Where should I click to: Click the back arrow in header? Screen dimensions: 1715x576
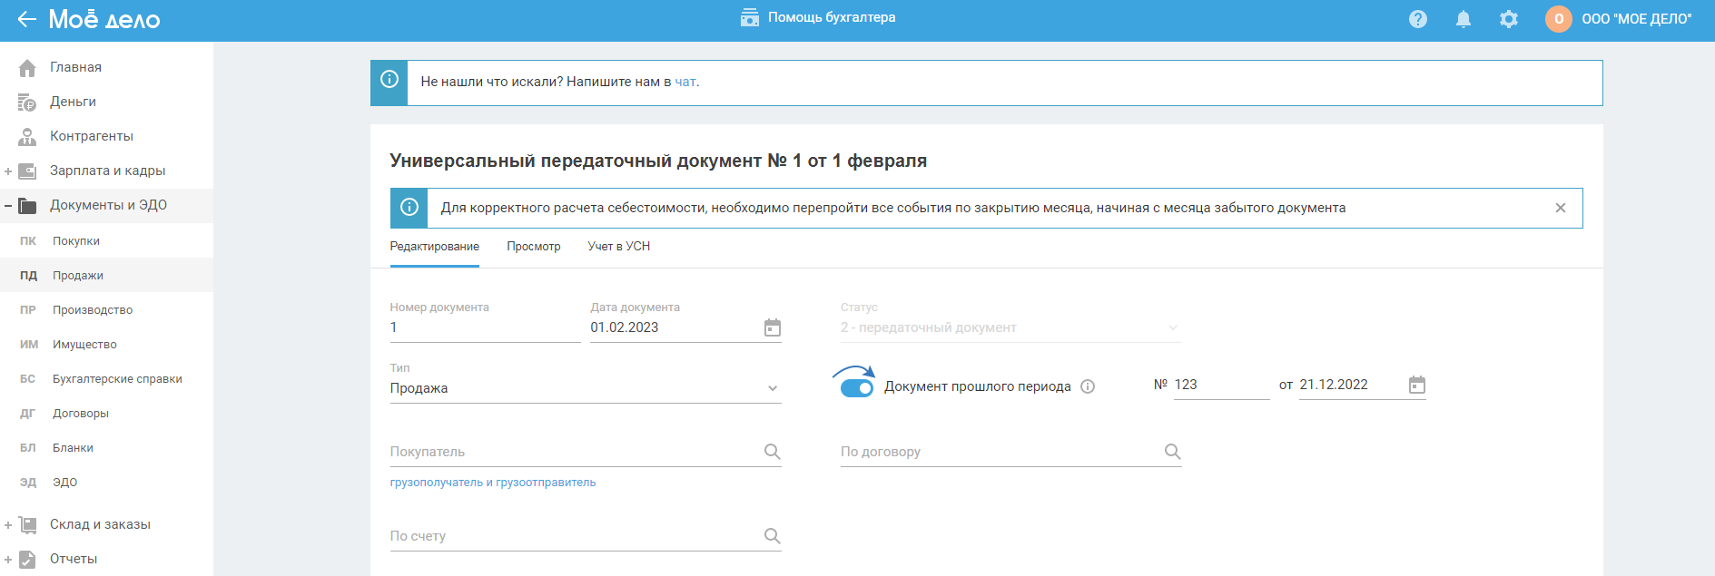(x=26, y=19)
